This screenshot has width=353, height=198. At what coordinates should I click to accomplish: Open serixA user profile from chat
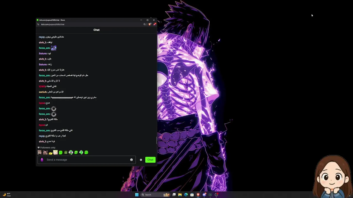pyautogui.click(x=43, y=92)
